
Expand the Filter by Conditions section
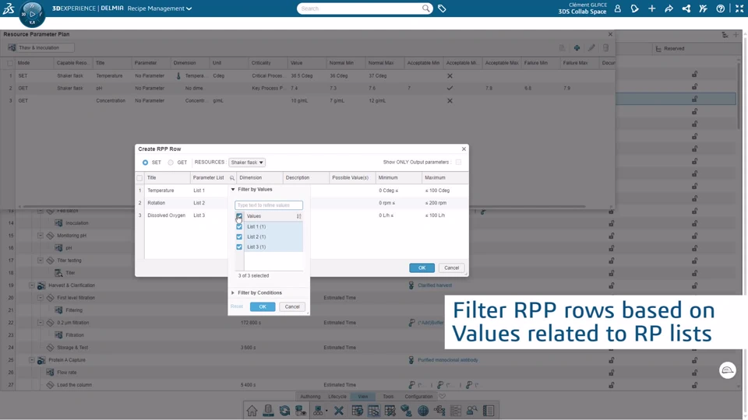coord(233,293)
